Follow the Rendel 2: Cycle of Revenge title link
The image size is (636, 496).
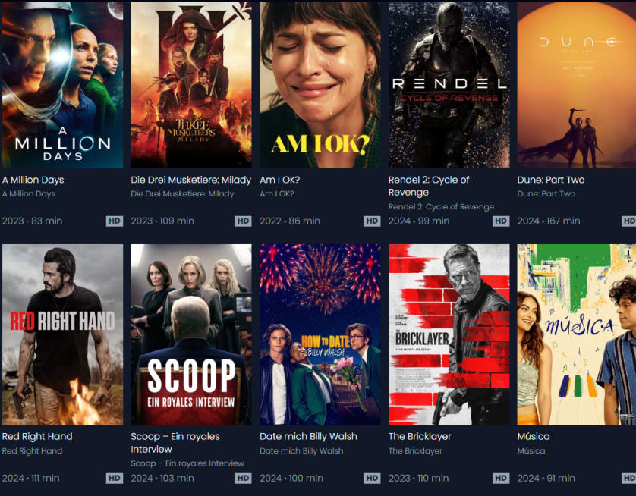429,186
